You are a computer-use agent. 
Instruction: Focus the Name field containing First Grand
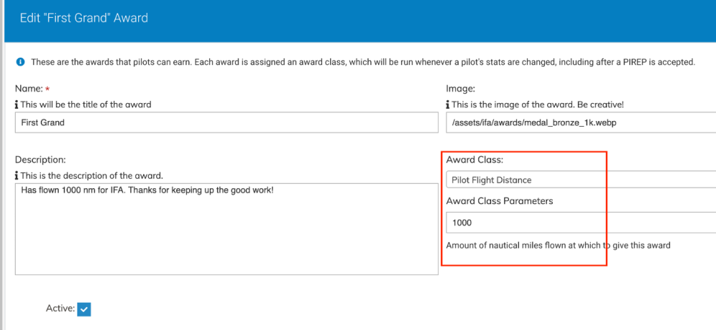[226, 122]
